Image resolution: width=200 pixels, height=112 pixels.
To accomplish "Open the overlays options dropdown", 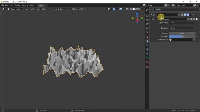I will (x=123, y=9).
